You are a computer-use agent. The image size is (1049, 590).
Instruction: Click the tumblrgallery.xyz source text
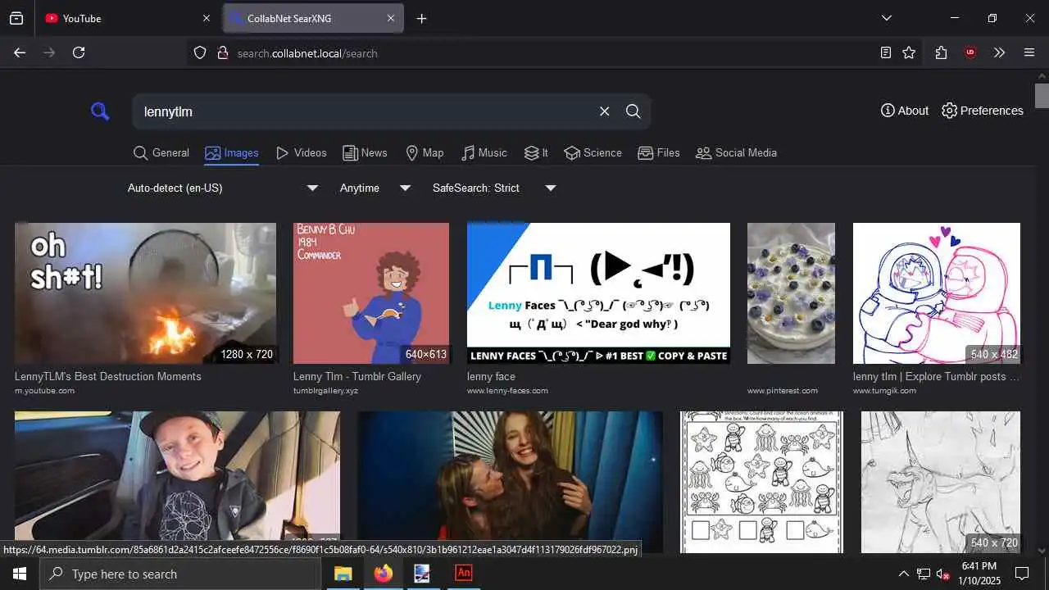click(x=325, y=391)
